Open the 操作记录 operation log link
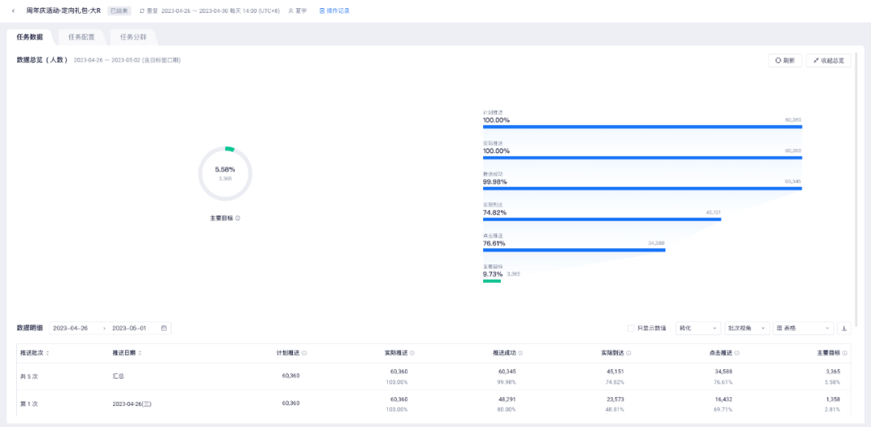Screen dimensions: 871x427 tap(335, 11)
